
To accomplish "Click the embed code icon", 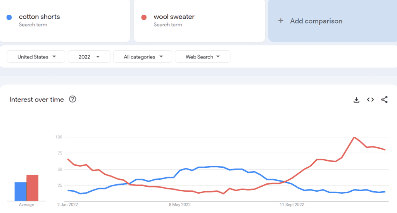I will (x=370, y=100).
